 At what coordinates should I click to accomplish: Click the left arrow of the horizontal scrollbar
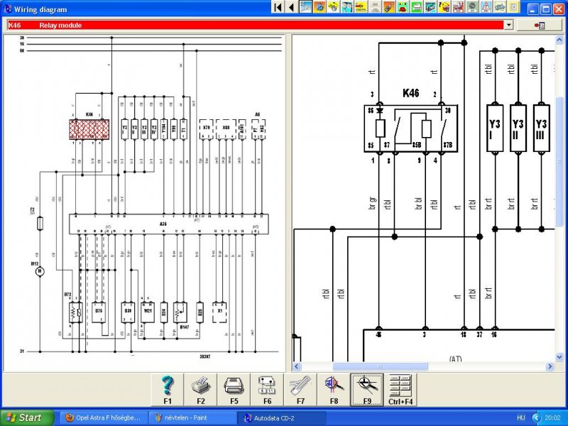point(297,366)
